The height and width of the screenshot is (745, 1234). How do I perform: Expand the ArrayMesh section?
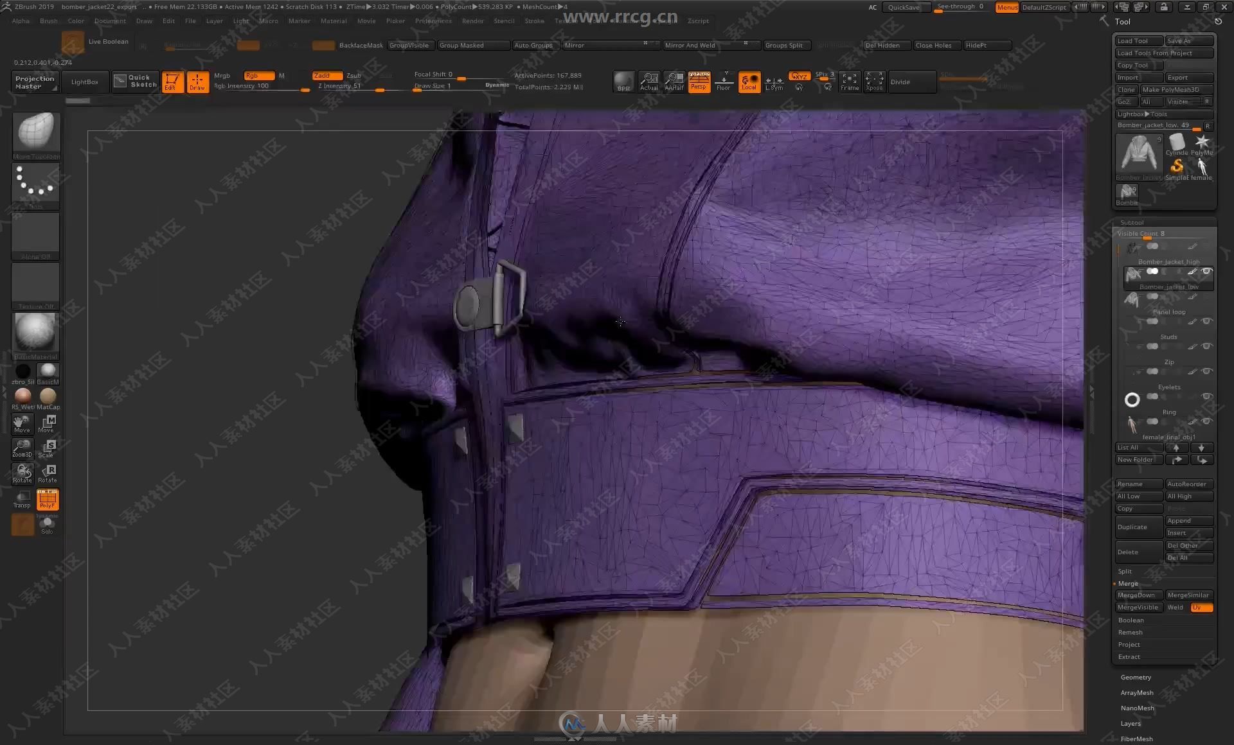coord(1136,693)
